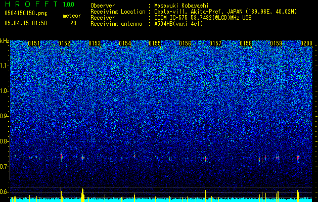The image size is (318, 202).
Task: Click the 'Receiver' field label
Action: click(x=103, y=18)
